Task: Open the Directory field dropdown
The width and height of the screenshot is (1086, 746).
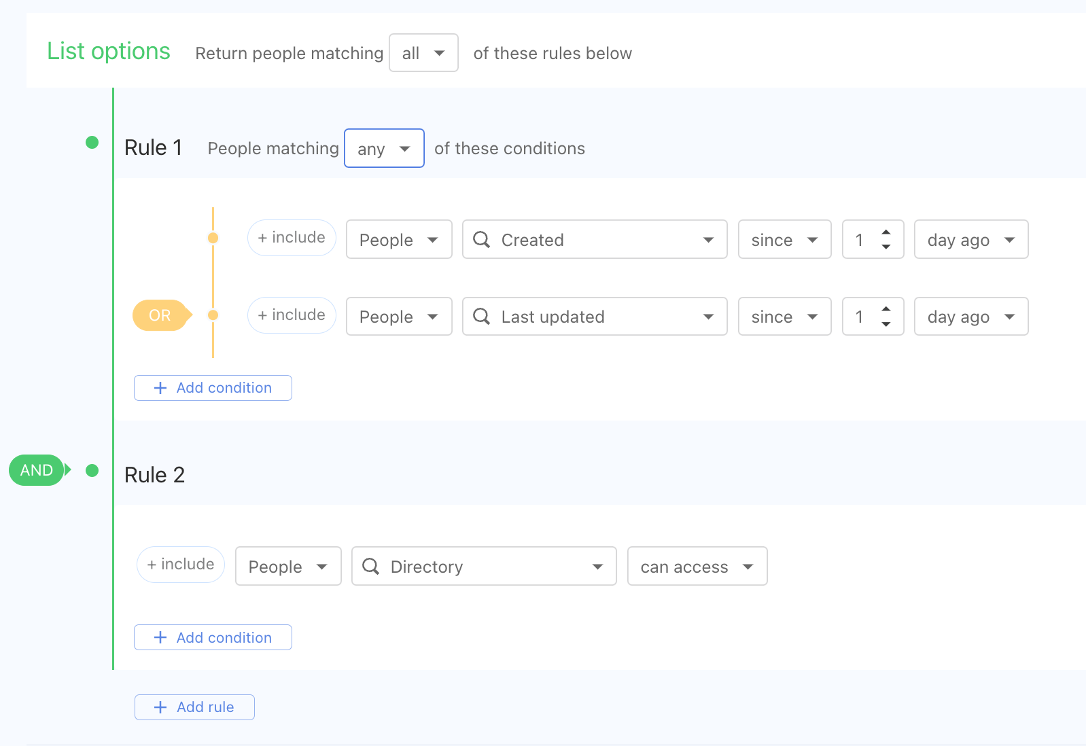Action: pos(484,566)
